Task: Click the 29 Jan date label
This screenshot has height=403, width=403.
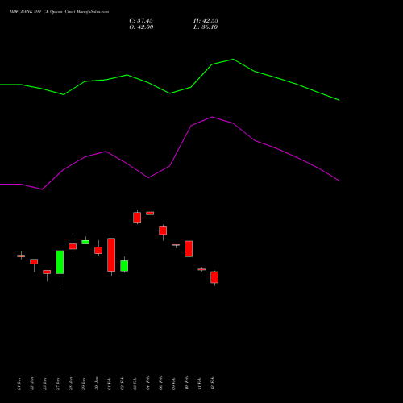Action: [x=83, y=384]
